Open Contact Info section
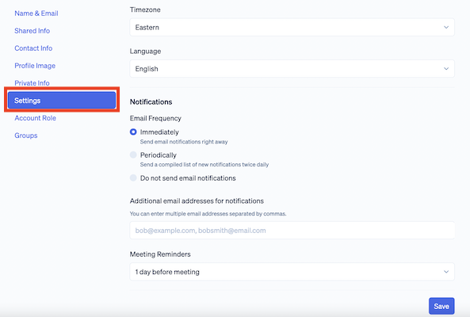 33,48
